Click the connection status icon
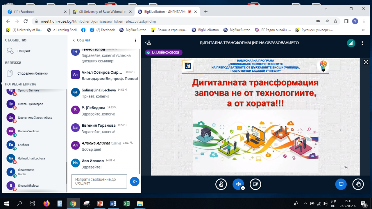Viewport: 372px width, 209px height. point(351,43)
